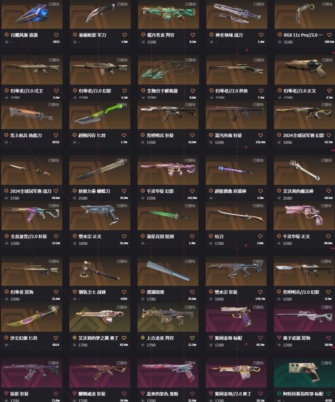Like the 混沌序曲 狂徒 skin
This screenshot has width=335, height=402.
point(261,135)
